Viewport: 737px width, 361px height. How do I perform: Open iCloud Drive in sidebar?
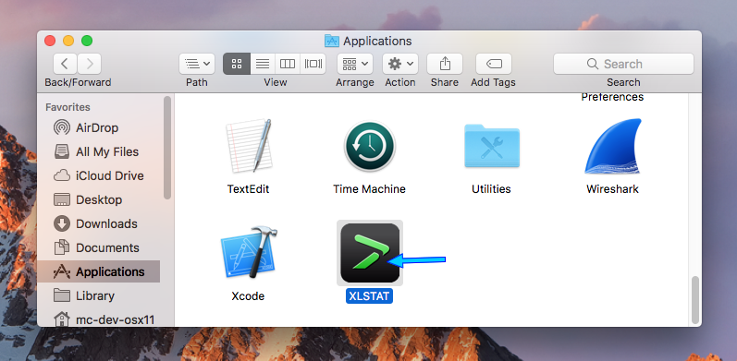pos(99,175)
